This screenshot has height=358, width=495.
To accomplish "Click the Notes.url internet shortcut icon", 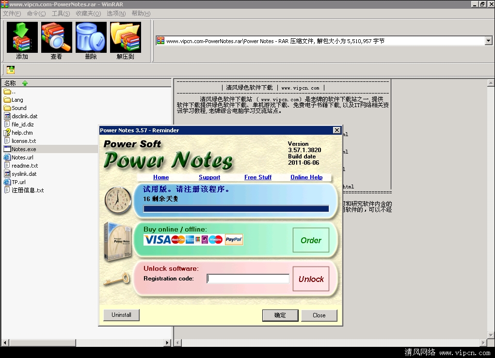I will pos(7,157).
